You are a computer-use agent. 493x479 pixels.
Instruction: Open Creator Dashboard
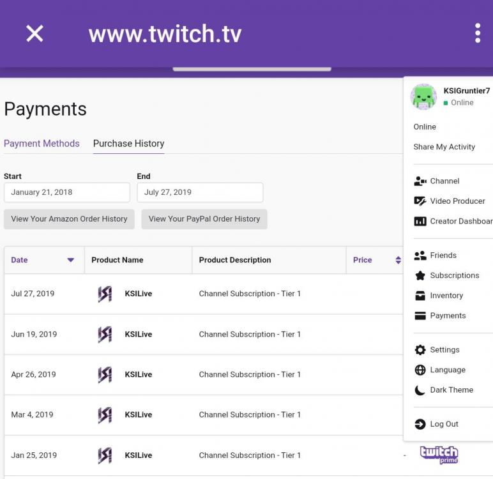(x=461, y=222)
